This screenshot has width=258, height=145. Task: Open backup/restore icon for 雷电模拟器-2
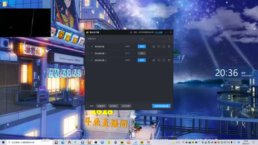pos(159,60)
